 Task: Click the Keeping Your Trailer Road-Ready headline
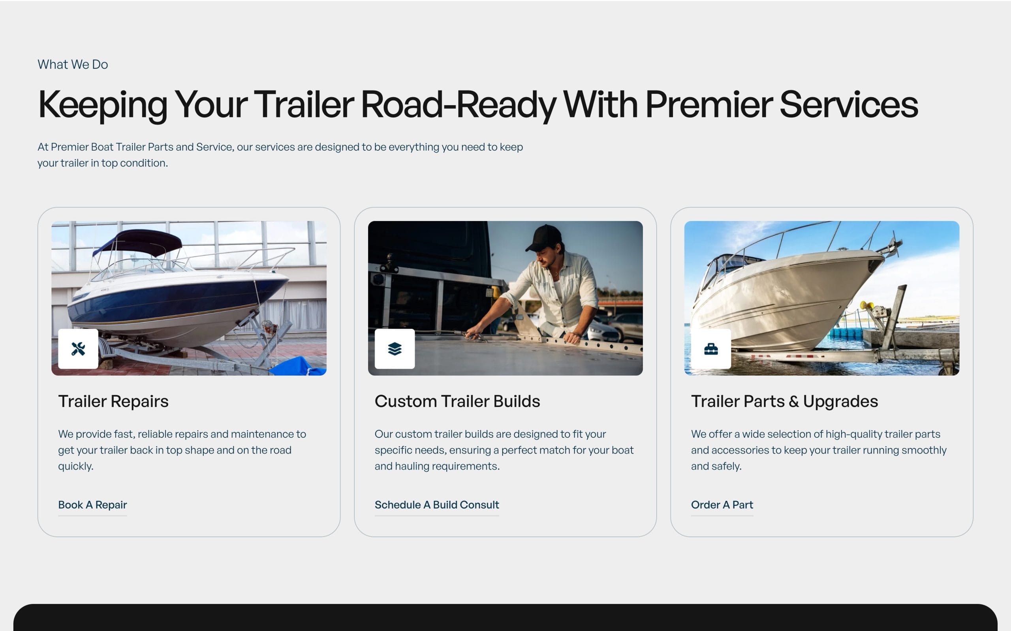pos(477,105)
